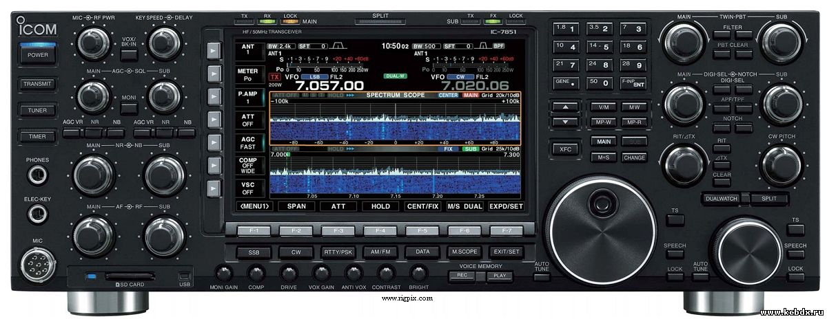Toggle the TRANSMIT button
Viewport: 827px width, 319px height.
pyautogui.click(x=37, y=85)
